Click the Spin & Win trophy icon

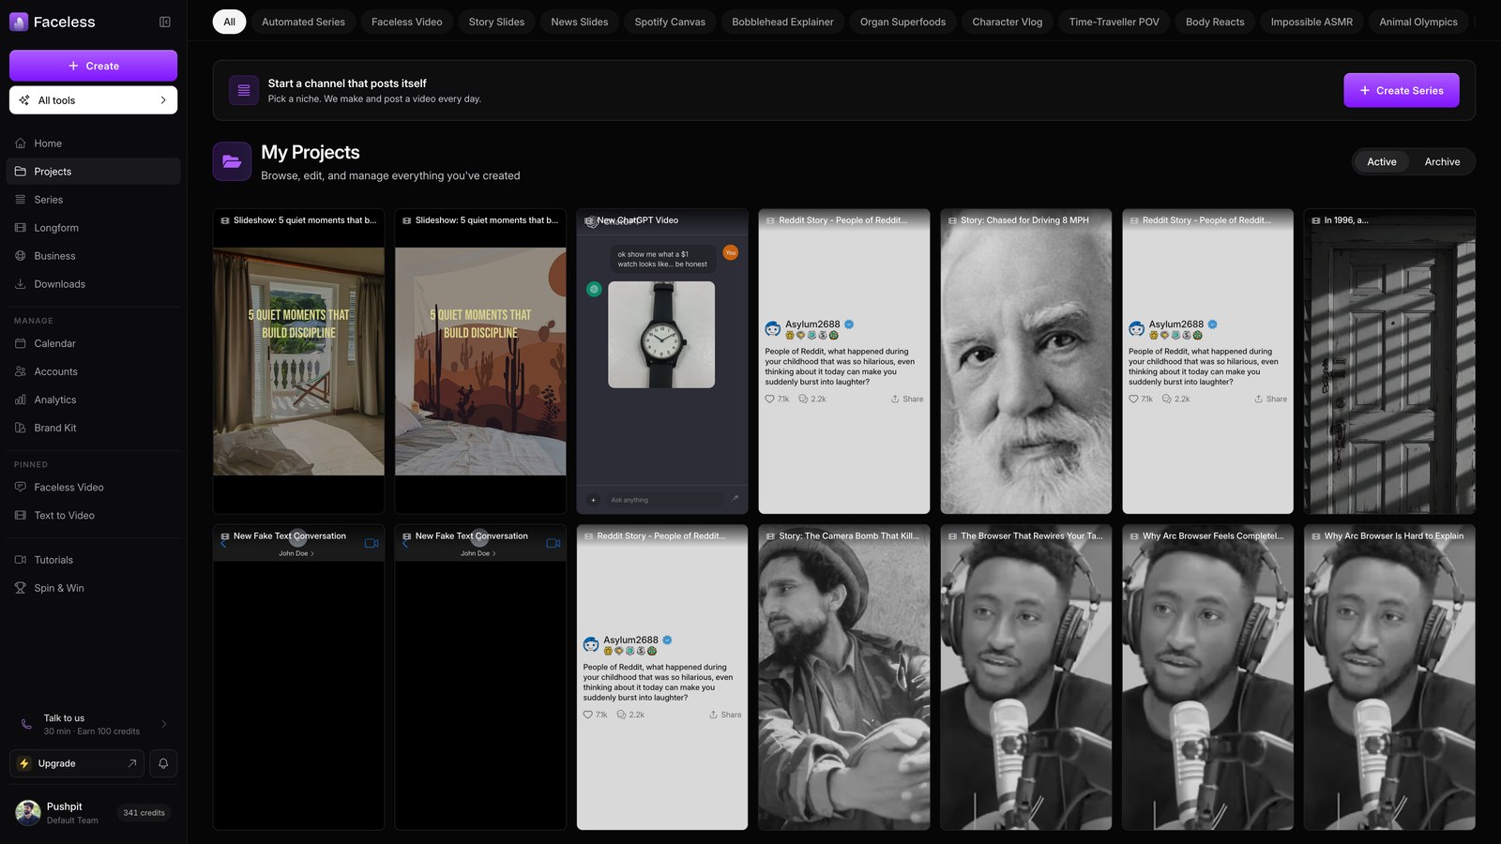pyautogui.click(x=21, y=588)
